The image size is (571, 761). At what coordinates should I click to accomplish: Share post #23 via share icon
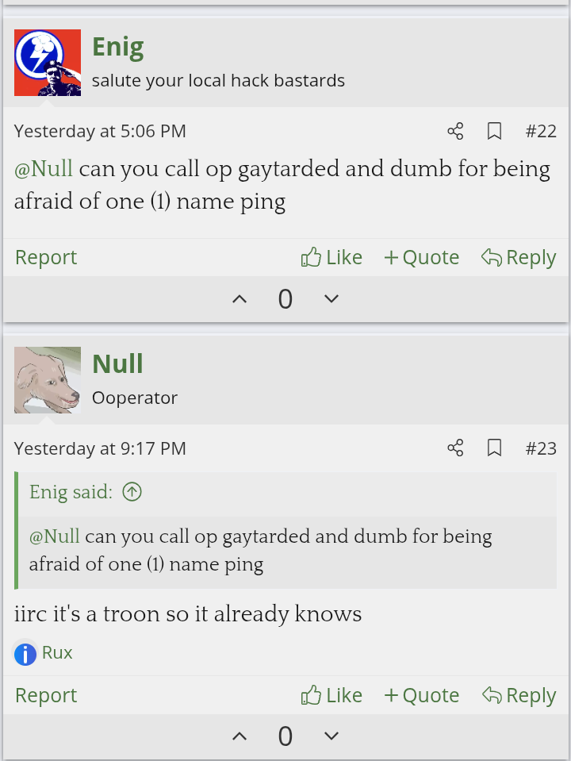[x=455, y=448]
